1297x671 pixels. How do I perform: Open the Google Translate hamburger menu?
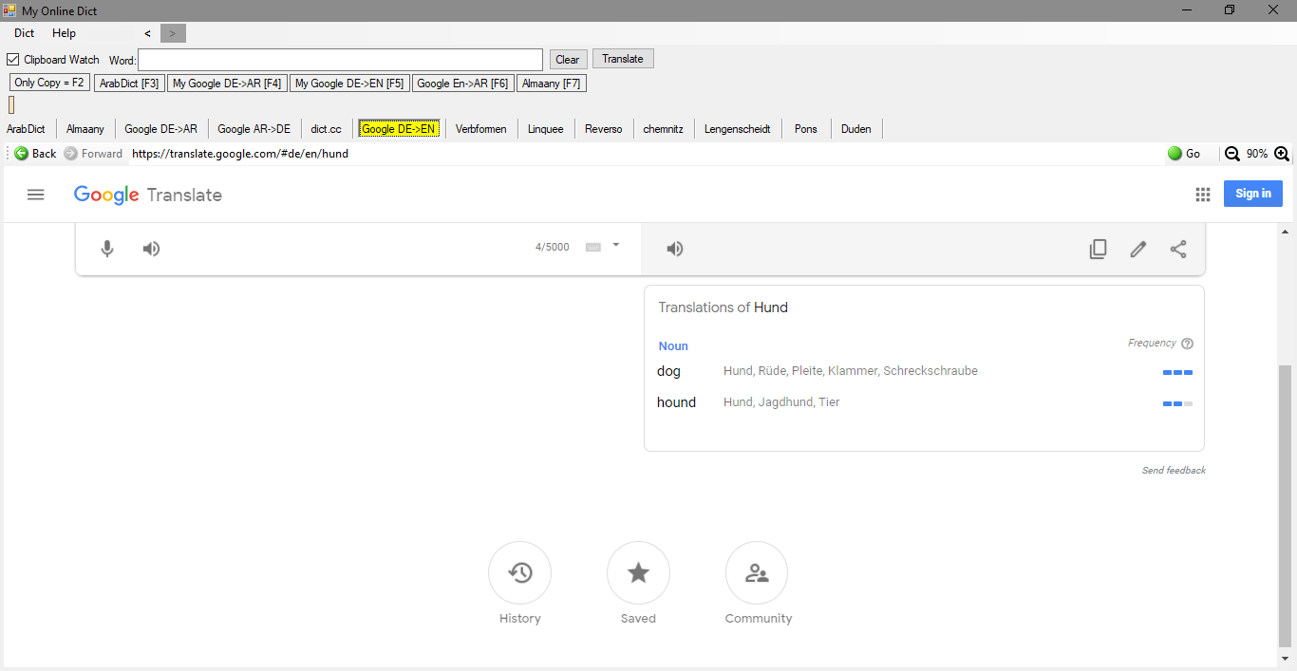(36, 195)
